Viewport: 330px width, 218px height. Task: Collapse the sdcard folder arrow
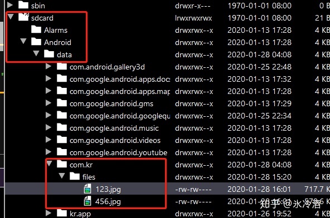(x=10, y=17)
